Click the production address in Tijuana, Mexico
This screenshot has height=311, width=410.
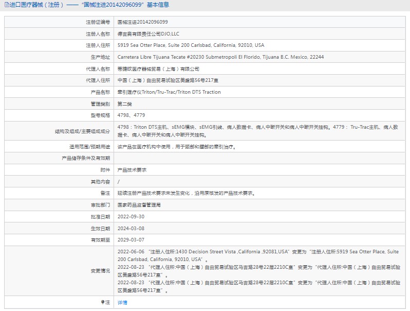coord(220,57)
